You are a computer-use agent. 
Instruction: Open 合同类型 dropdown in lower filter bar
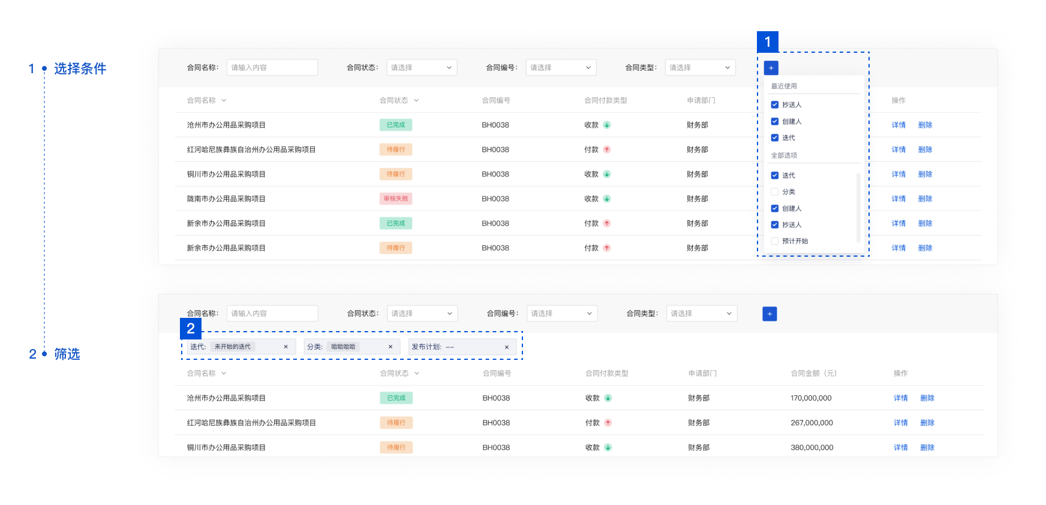coord(702,314)
